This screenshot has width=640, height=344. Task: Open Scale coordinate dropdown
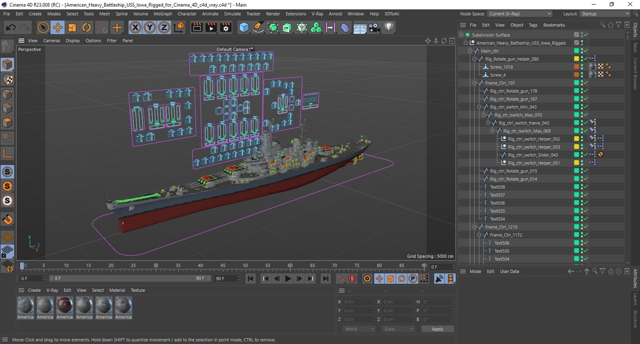[398, 329]
